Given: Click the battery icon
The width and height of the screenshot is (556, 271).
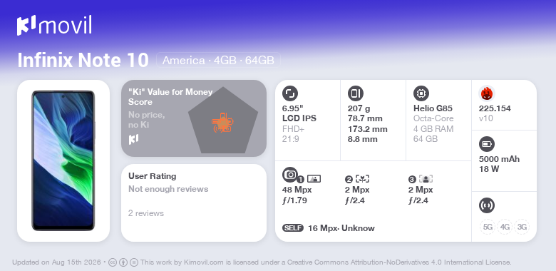Looking at the screenshot, I should pos(486,144).
